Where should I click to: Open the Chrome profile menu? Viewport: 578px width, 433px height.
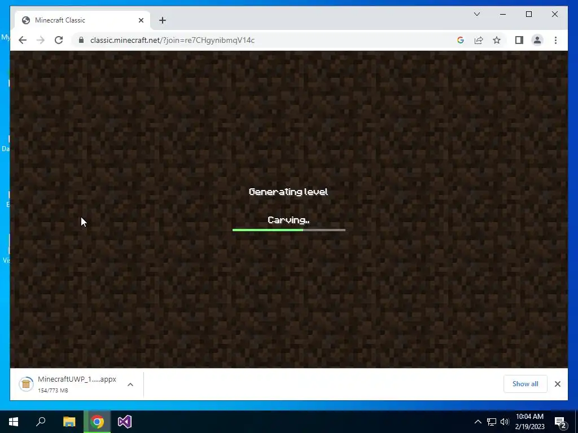537,40
